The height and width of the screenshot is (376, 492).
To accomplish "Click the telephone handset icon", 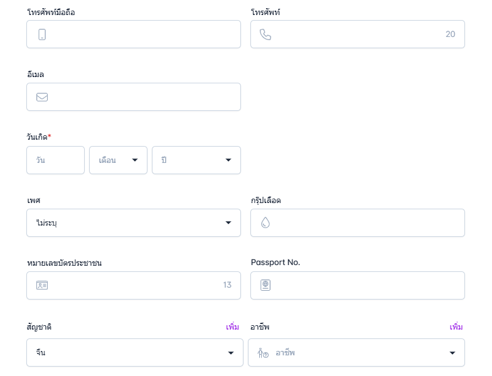I will [265, 34].
